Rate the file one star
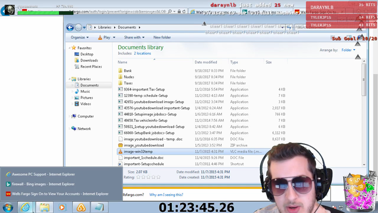The image size is (378, 213). click(x=138, y=177)
